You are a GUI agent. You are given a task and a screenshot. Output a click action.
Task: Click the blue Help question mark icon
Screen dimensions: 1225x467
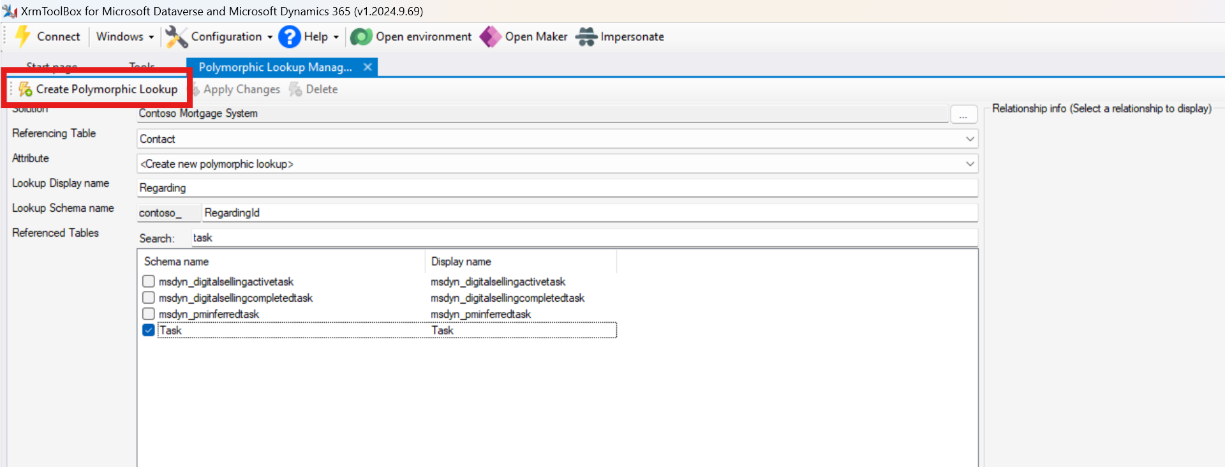[289, 37]
